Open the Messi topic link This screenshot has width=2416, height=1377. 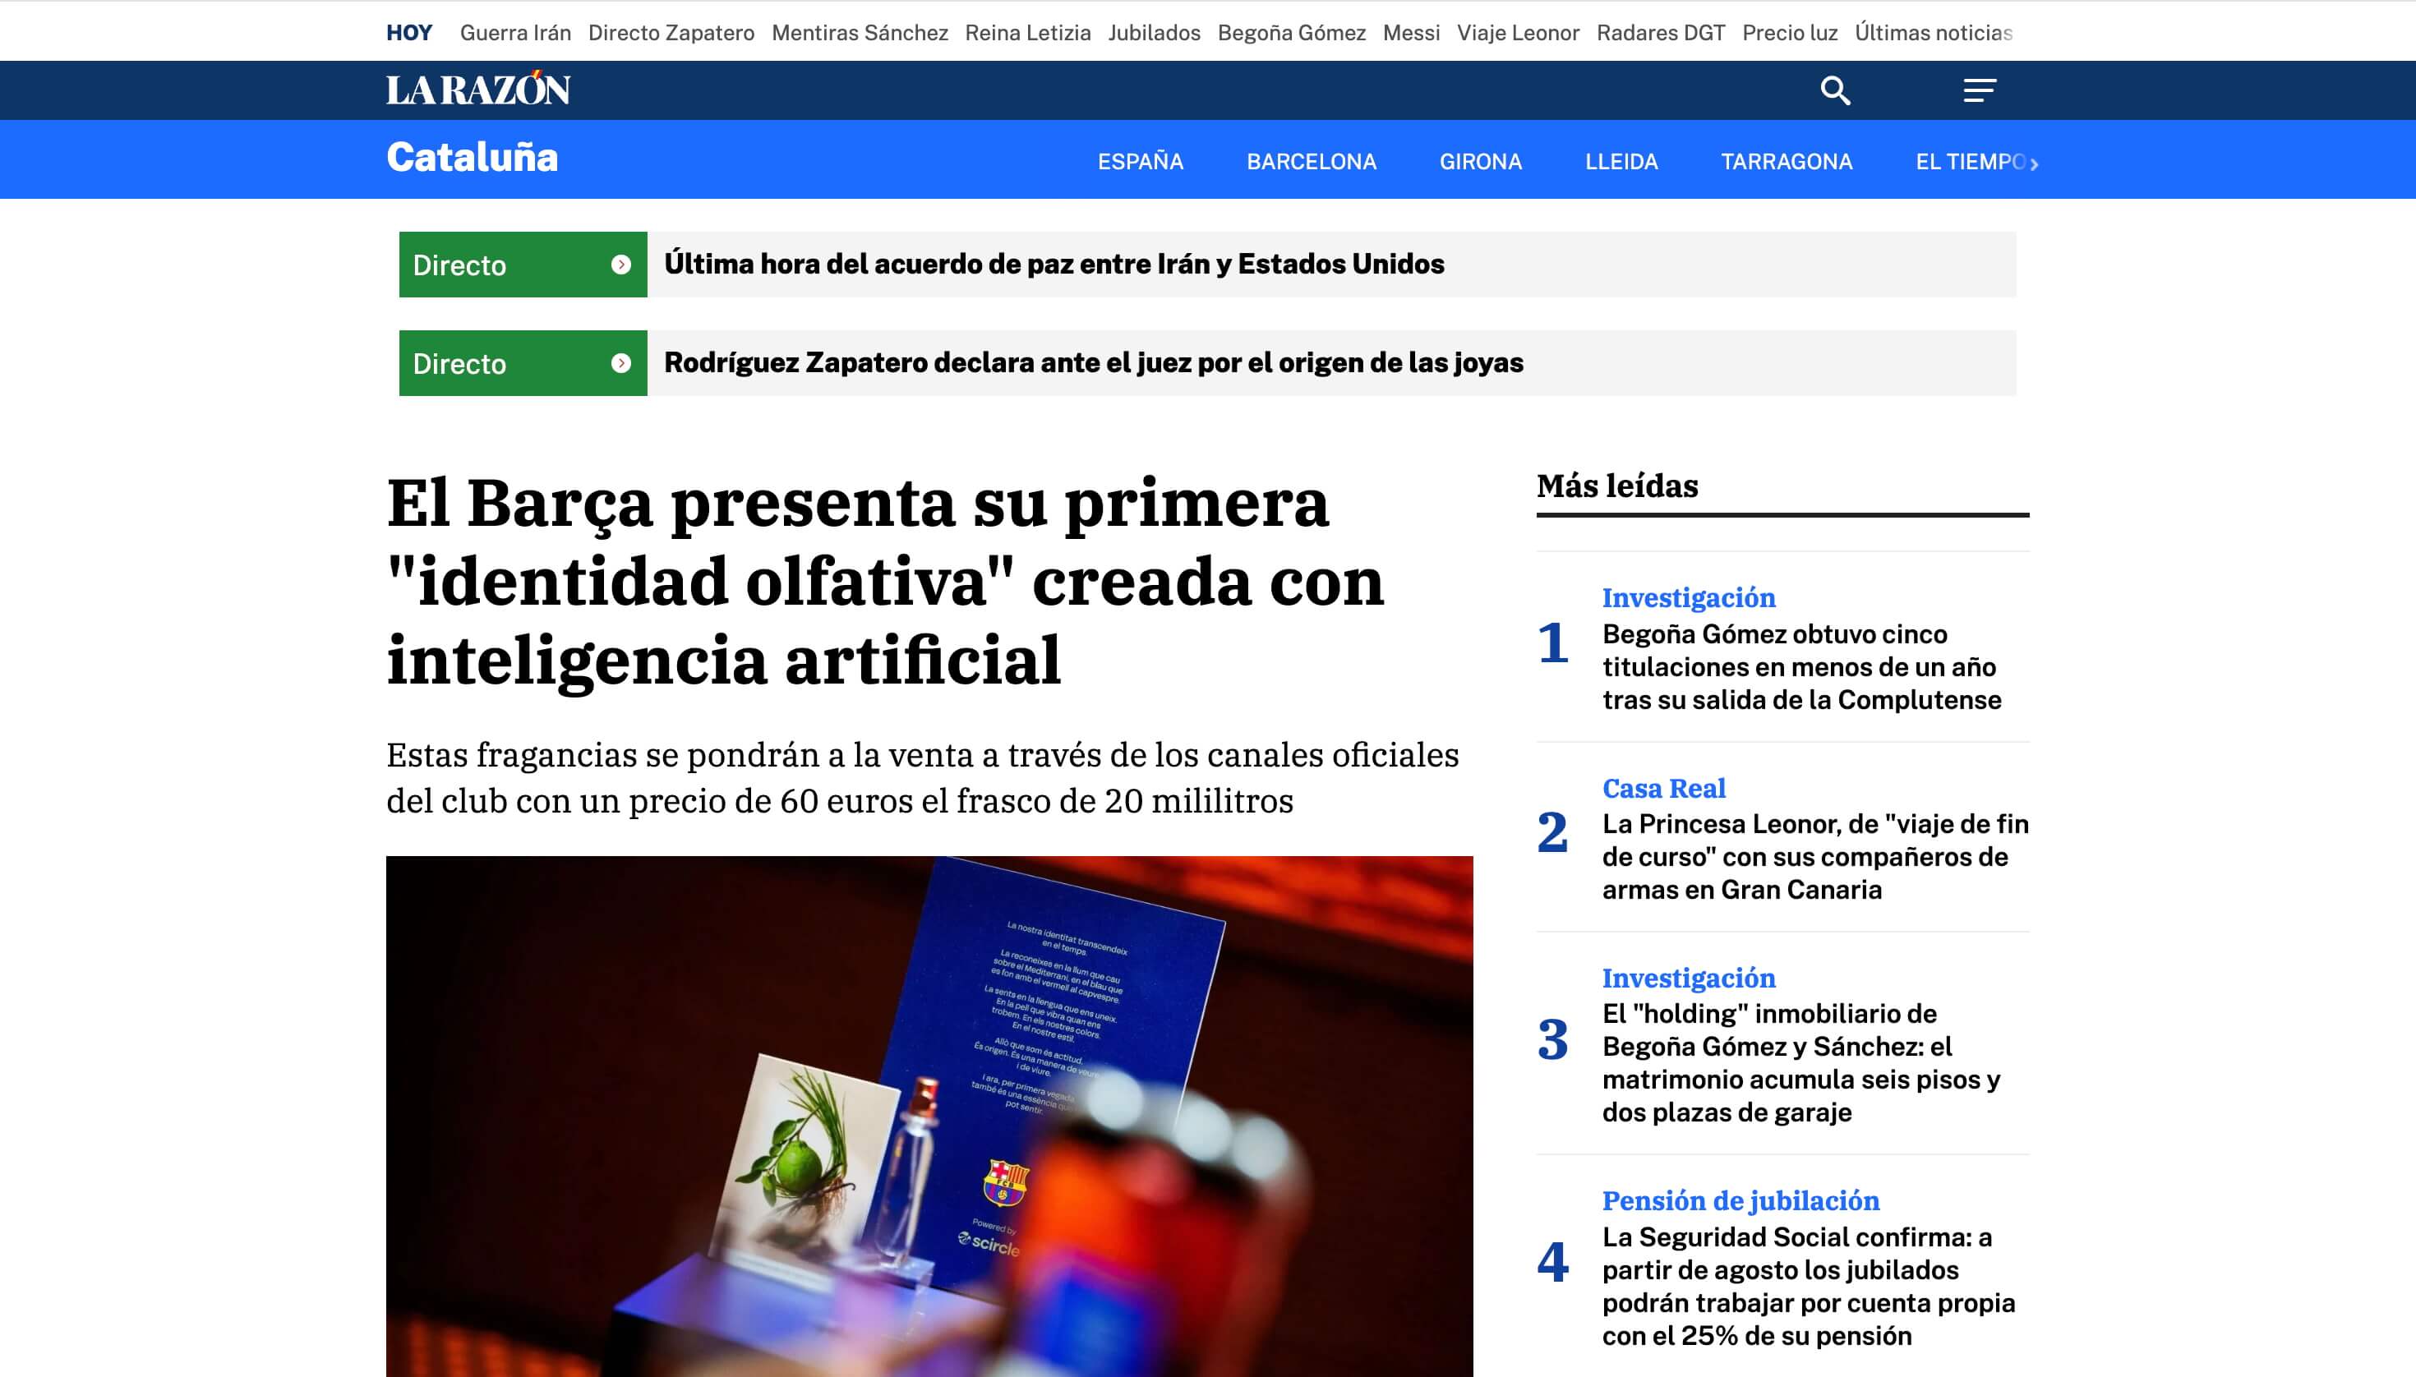[1411, 33]
